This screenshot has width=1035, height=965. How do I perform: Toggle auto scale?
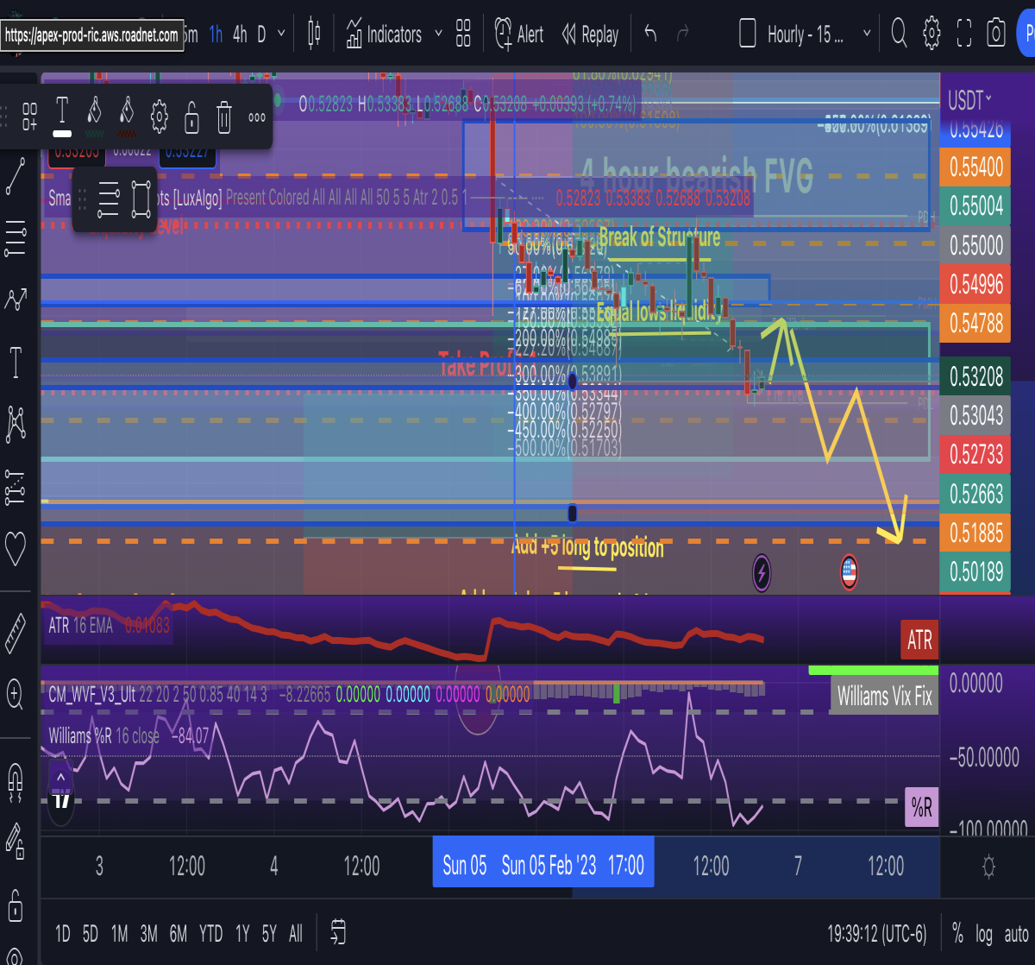1016,933
